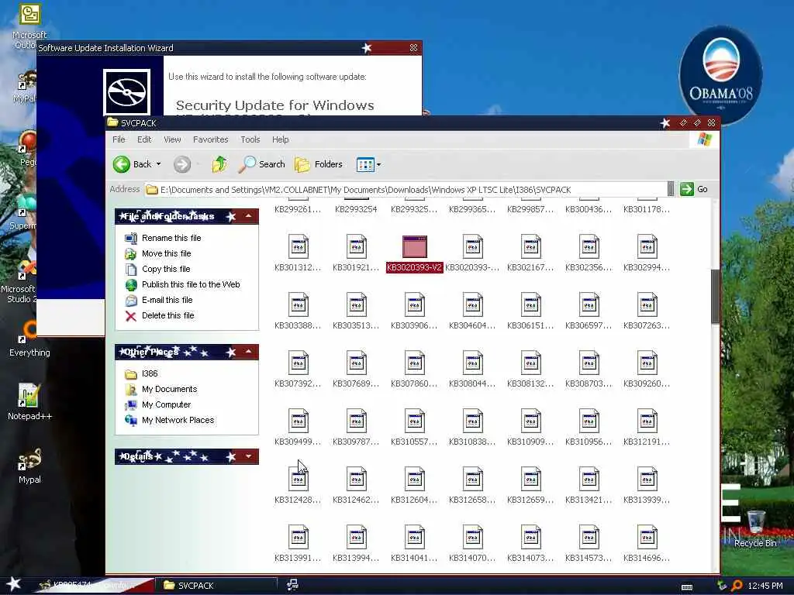This screenshot has width=794, height=595.
Task: Open the Back history dropdown arrow
Action: coord(158,164)
